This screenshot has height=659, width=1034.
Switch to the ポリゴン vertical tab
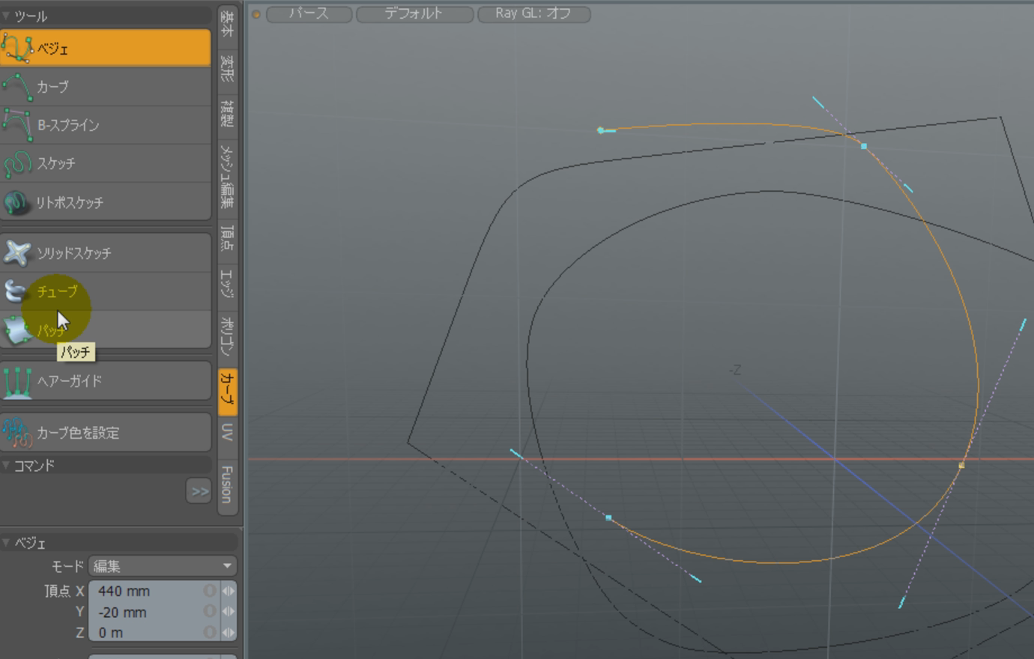(227, 336)
